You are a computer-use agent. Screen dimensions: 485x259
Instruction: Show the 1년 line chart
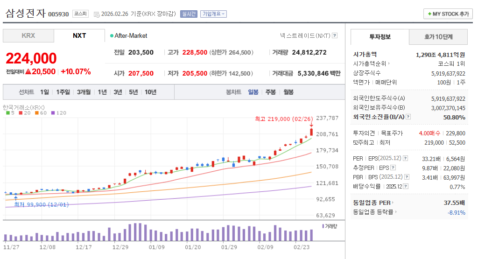click(102, 92)
